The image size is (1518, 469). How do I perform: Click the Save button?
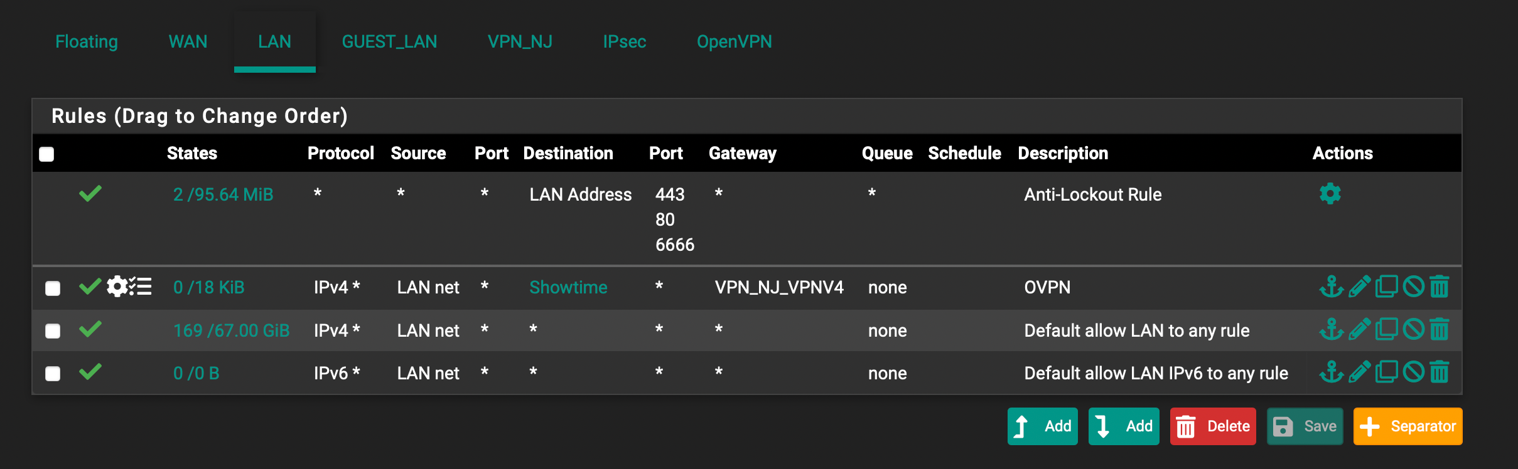coord(1305,426)
